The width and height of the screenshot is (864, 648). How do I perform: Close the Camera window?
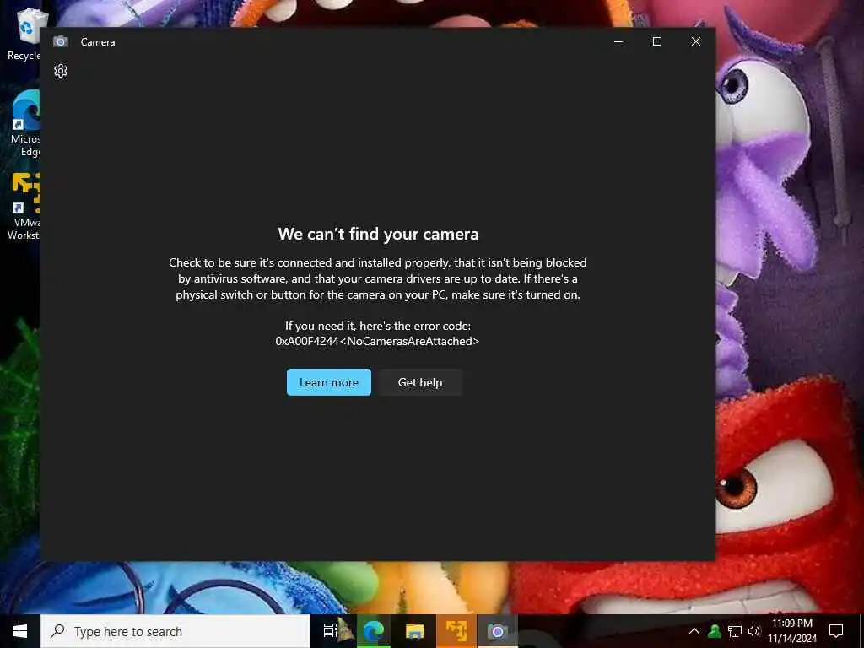(696, 42)
